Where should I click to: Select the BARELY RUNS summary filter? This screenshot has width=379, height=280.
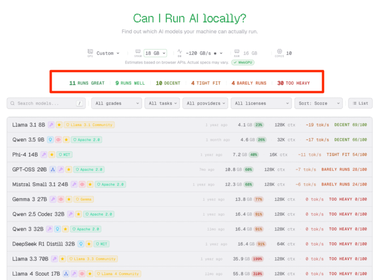pos(248,84)
